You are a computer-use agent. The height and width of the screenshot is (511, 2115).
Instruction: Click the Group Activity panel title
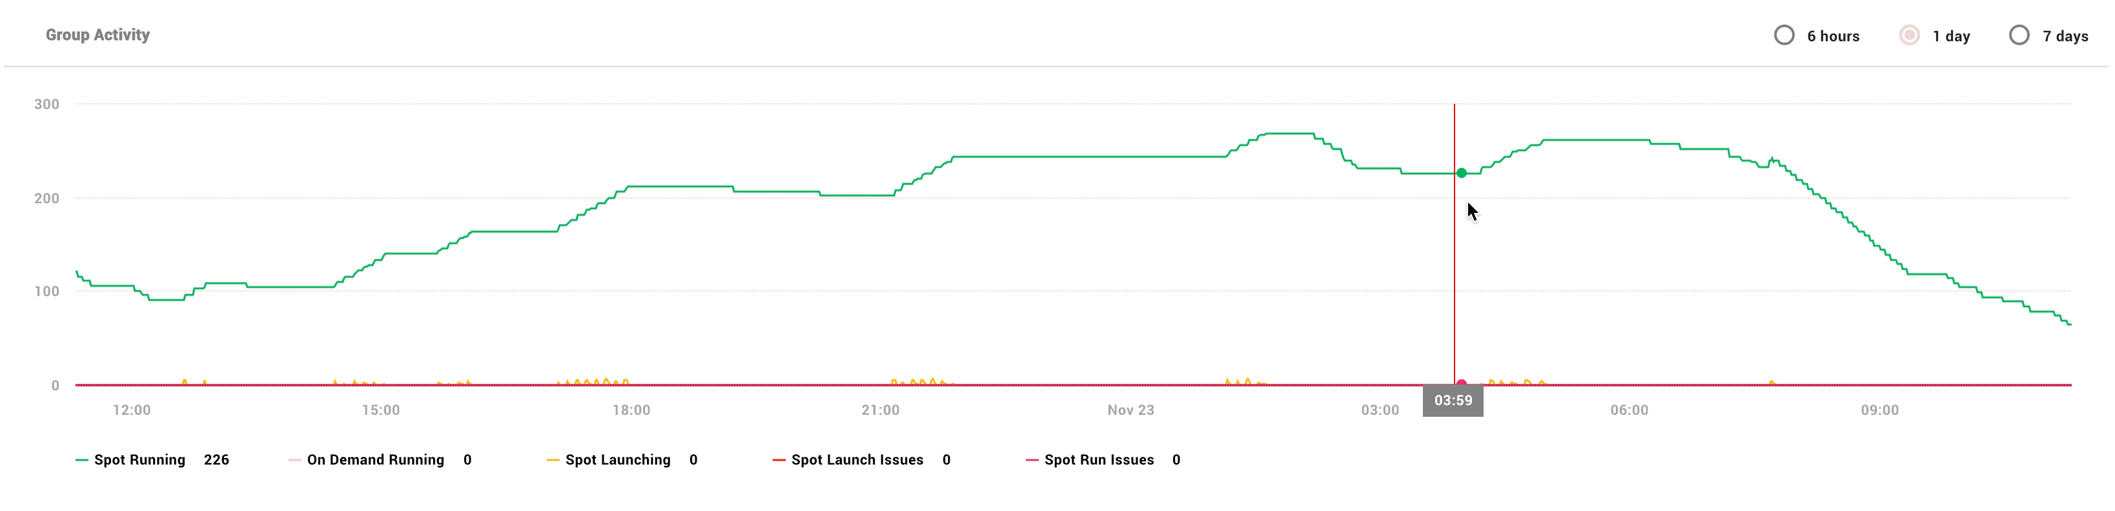pyautogui.click(x=97, y=35)
